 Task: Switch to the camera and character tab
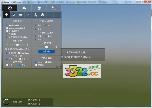pyautogui.click(x=24, y=8)
